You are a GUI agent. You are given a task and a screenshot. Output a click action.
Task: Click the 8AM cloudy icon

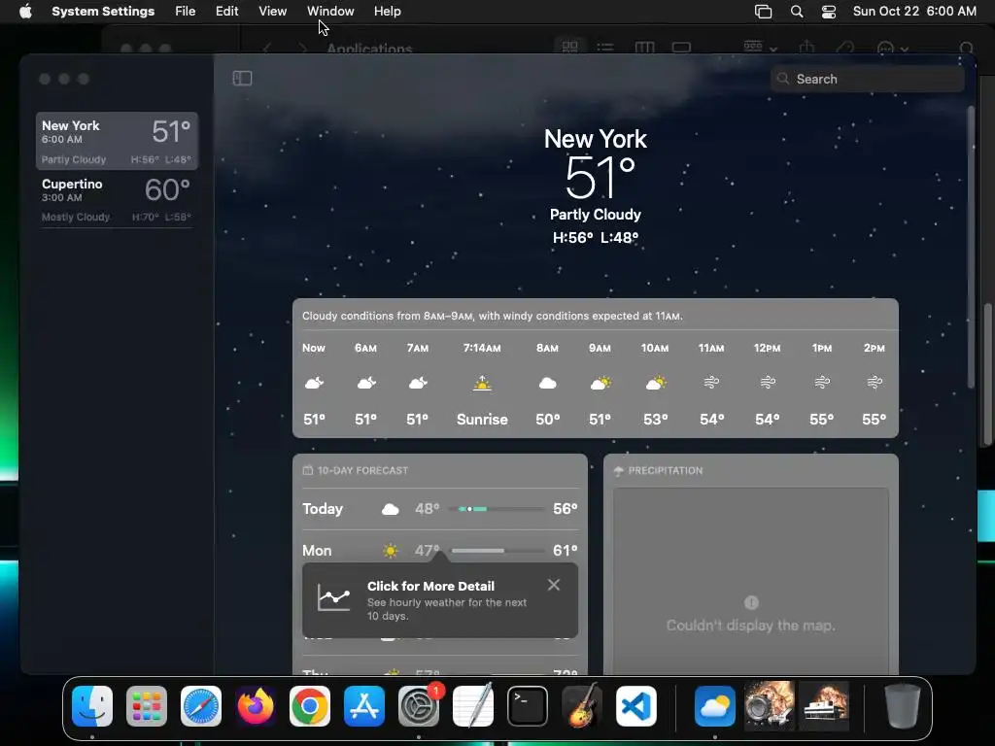click(548, 383)
